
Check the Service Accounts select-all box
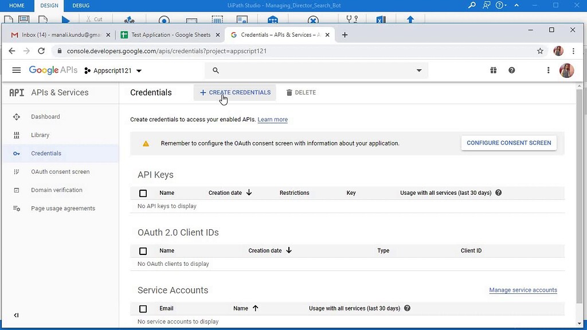(143, 308)
